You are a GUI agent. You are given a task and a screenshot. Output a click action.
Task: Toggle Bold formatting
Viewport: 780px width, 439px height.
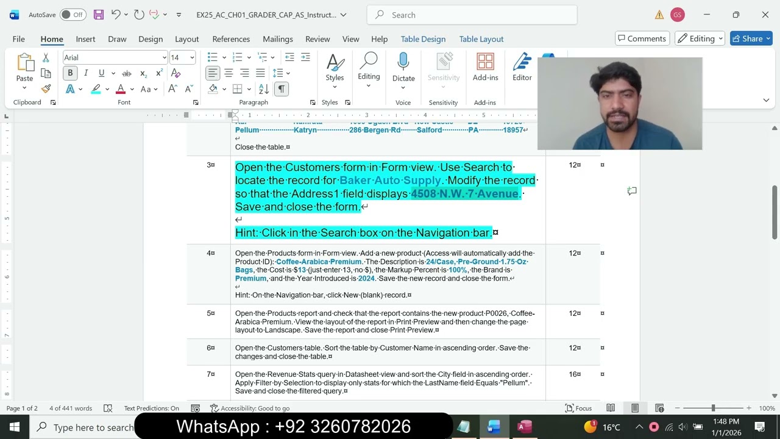click(x=70, y=73)
